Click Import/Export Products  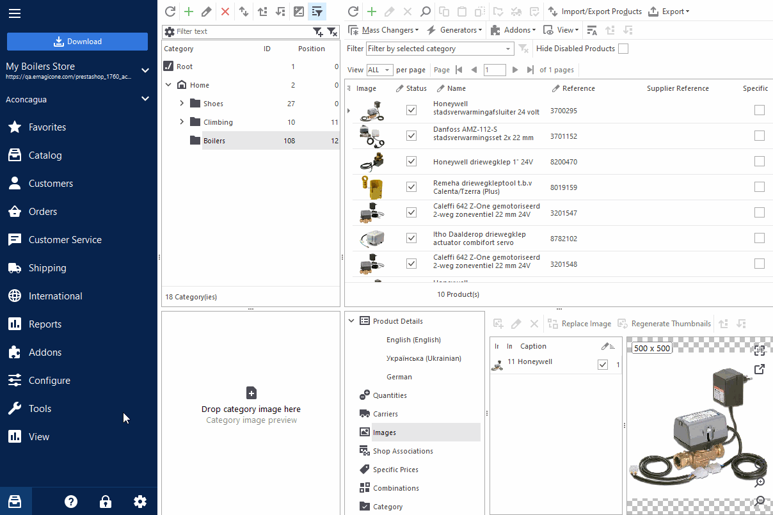(595, 12)
